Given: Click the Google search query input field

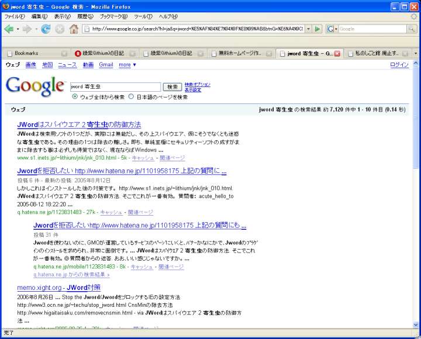Looking at the screenshot, I should click(x=115, y=87).
